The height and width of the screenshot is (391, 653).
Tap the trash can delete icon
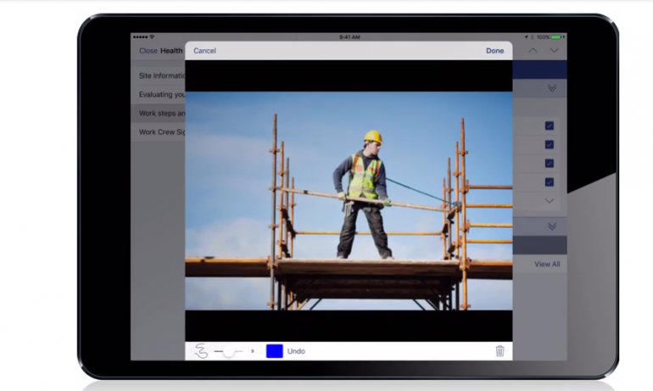pyautogui.click(x=500, y=351)
